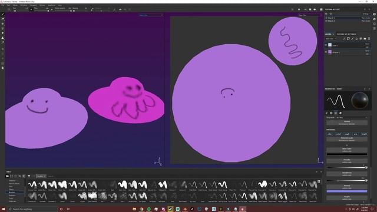
Task: Click the shelf folder icon
Action: click(x=7, y=176)
